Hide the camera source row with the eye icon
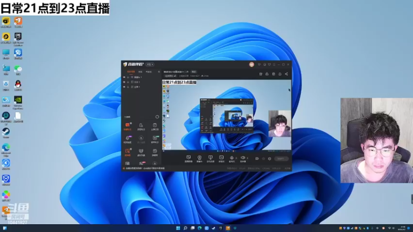This screenshot has width=413, height=232. click(x=124, y=77)
